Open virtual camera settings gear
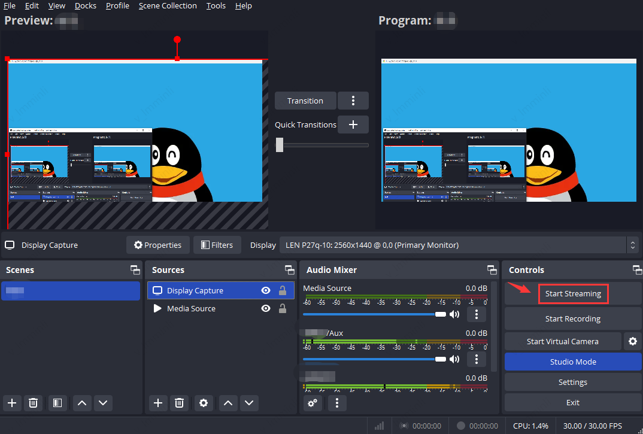The image size is (643, 434). click(x=633, y=341)
